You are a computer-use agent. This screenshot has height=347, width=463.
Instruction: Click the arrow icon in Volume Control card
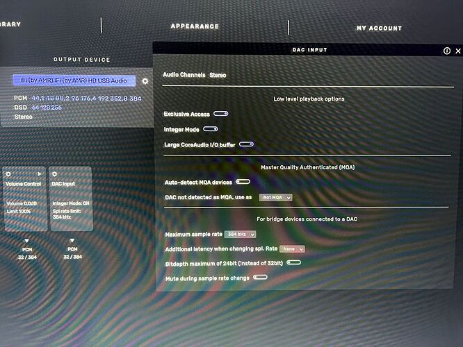(x=40, y=174)
